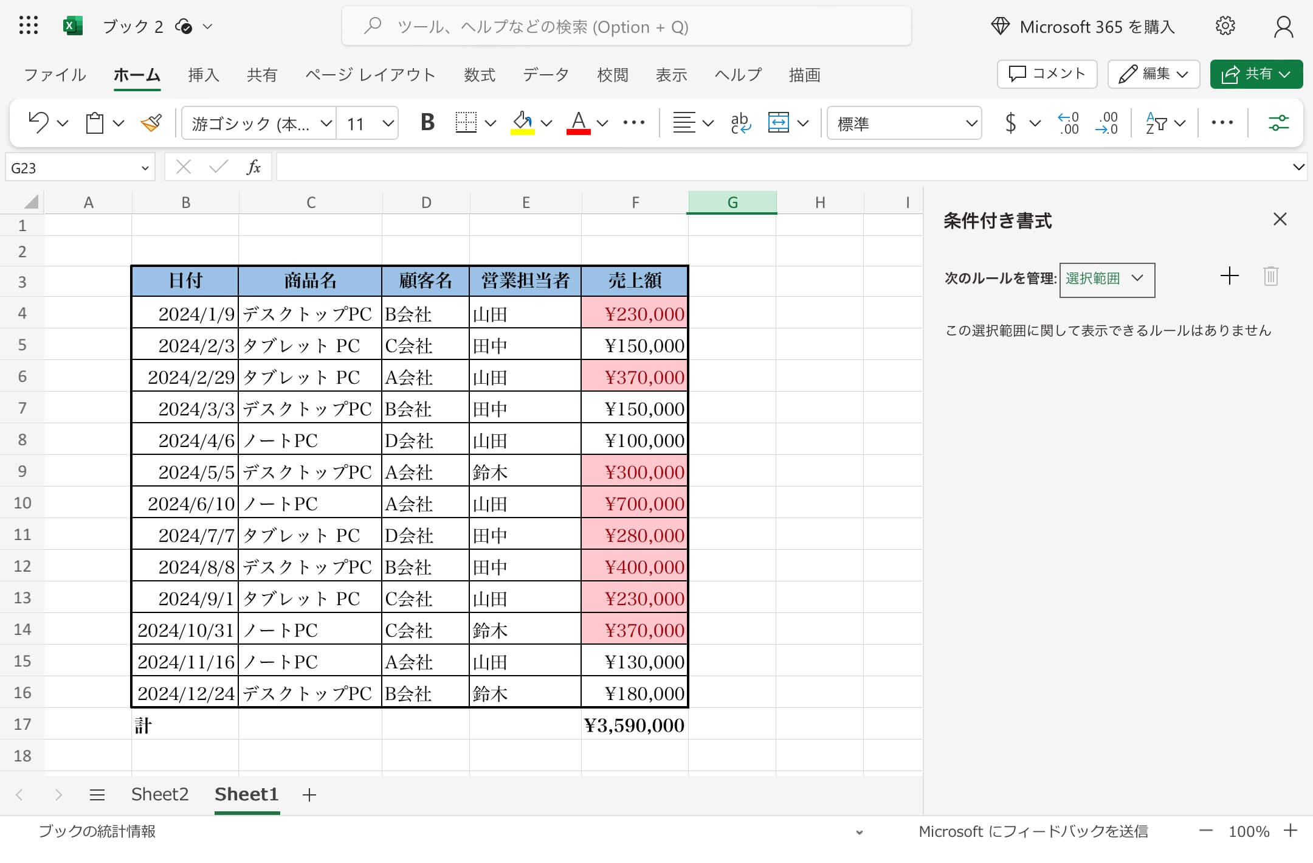1313x863 pixels.
Task: Apply cell borders icon
Action: 466,123
